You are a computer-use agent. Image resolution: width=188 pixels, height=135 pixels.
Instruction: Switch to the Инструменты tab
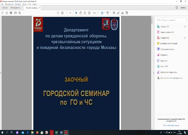[15, 8]
